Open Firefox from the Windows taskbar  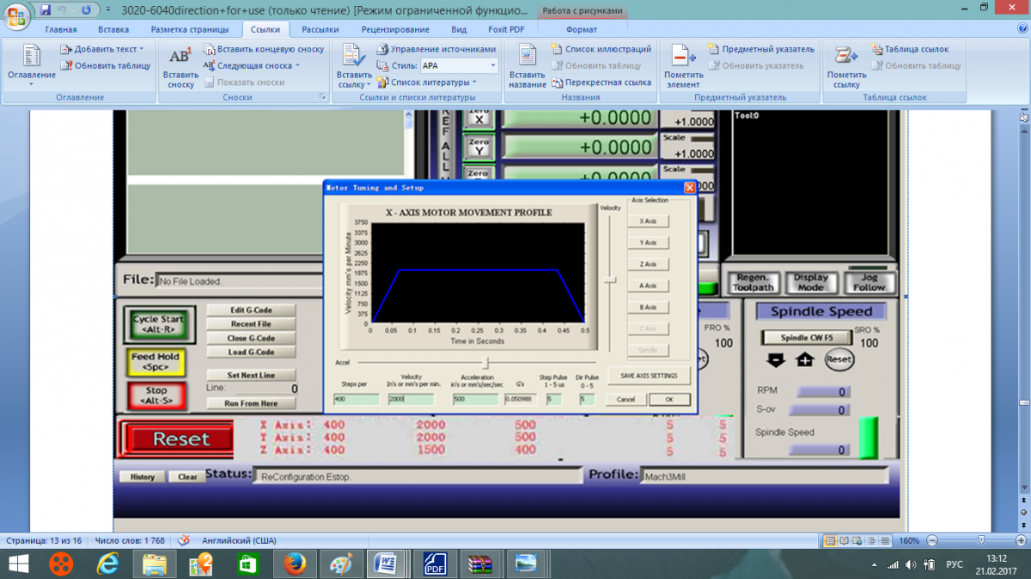pyautogui.click(x=294, y=564)
